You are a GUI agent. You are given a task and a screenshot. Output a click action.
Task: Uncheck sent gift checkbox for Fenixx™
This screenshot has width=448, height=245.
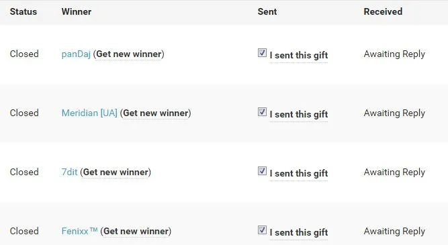pyautogui.click(x=262, y=230)
